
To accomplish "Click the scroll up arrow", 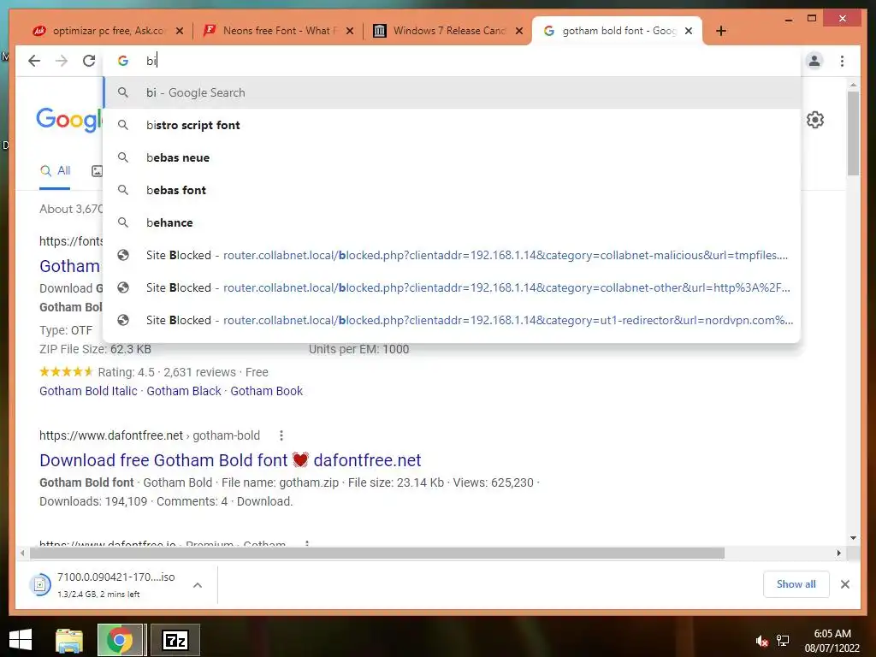I will click(x=853, y=85).
